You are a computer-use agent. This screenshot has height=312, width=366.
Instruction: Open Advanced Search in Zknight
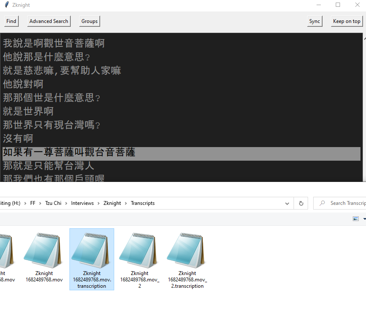pos(49,21)
